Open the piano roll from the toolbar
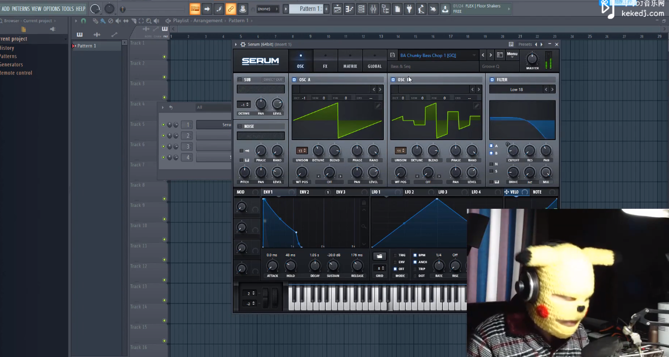This screenshot has height=357, width=669. [349, 9]
